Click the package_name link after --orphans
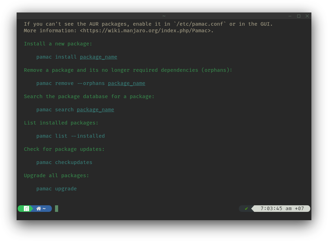The width and height of the screenshot is (328, 241). coord(126,83)
